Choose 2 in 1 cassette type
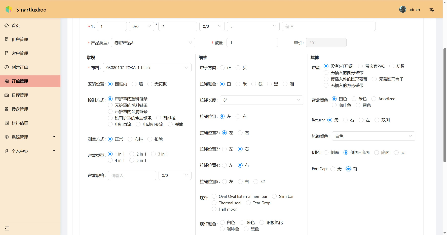This screenshot has width=447, height=235. 132,154
